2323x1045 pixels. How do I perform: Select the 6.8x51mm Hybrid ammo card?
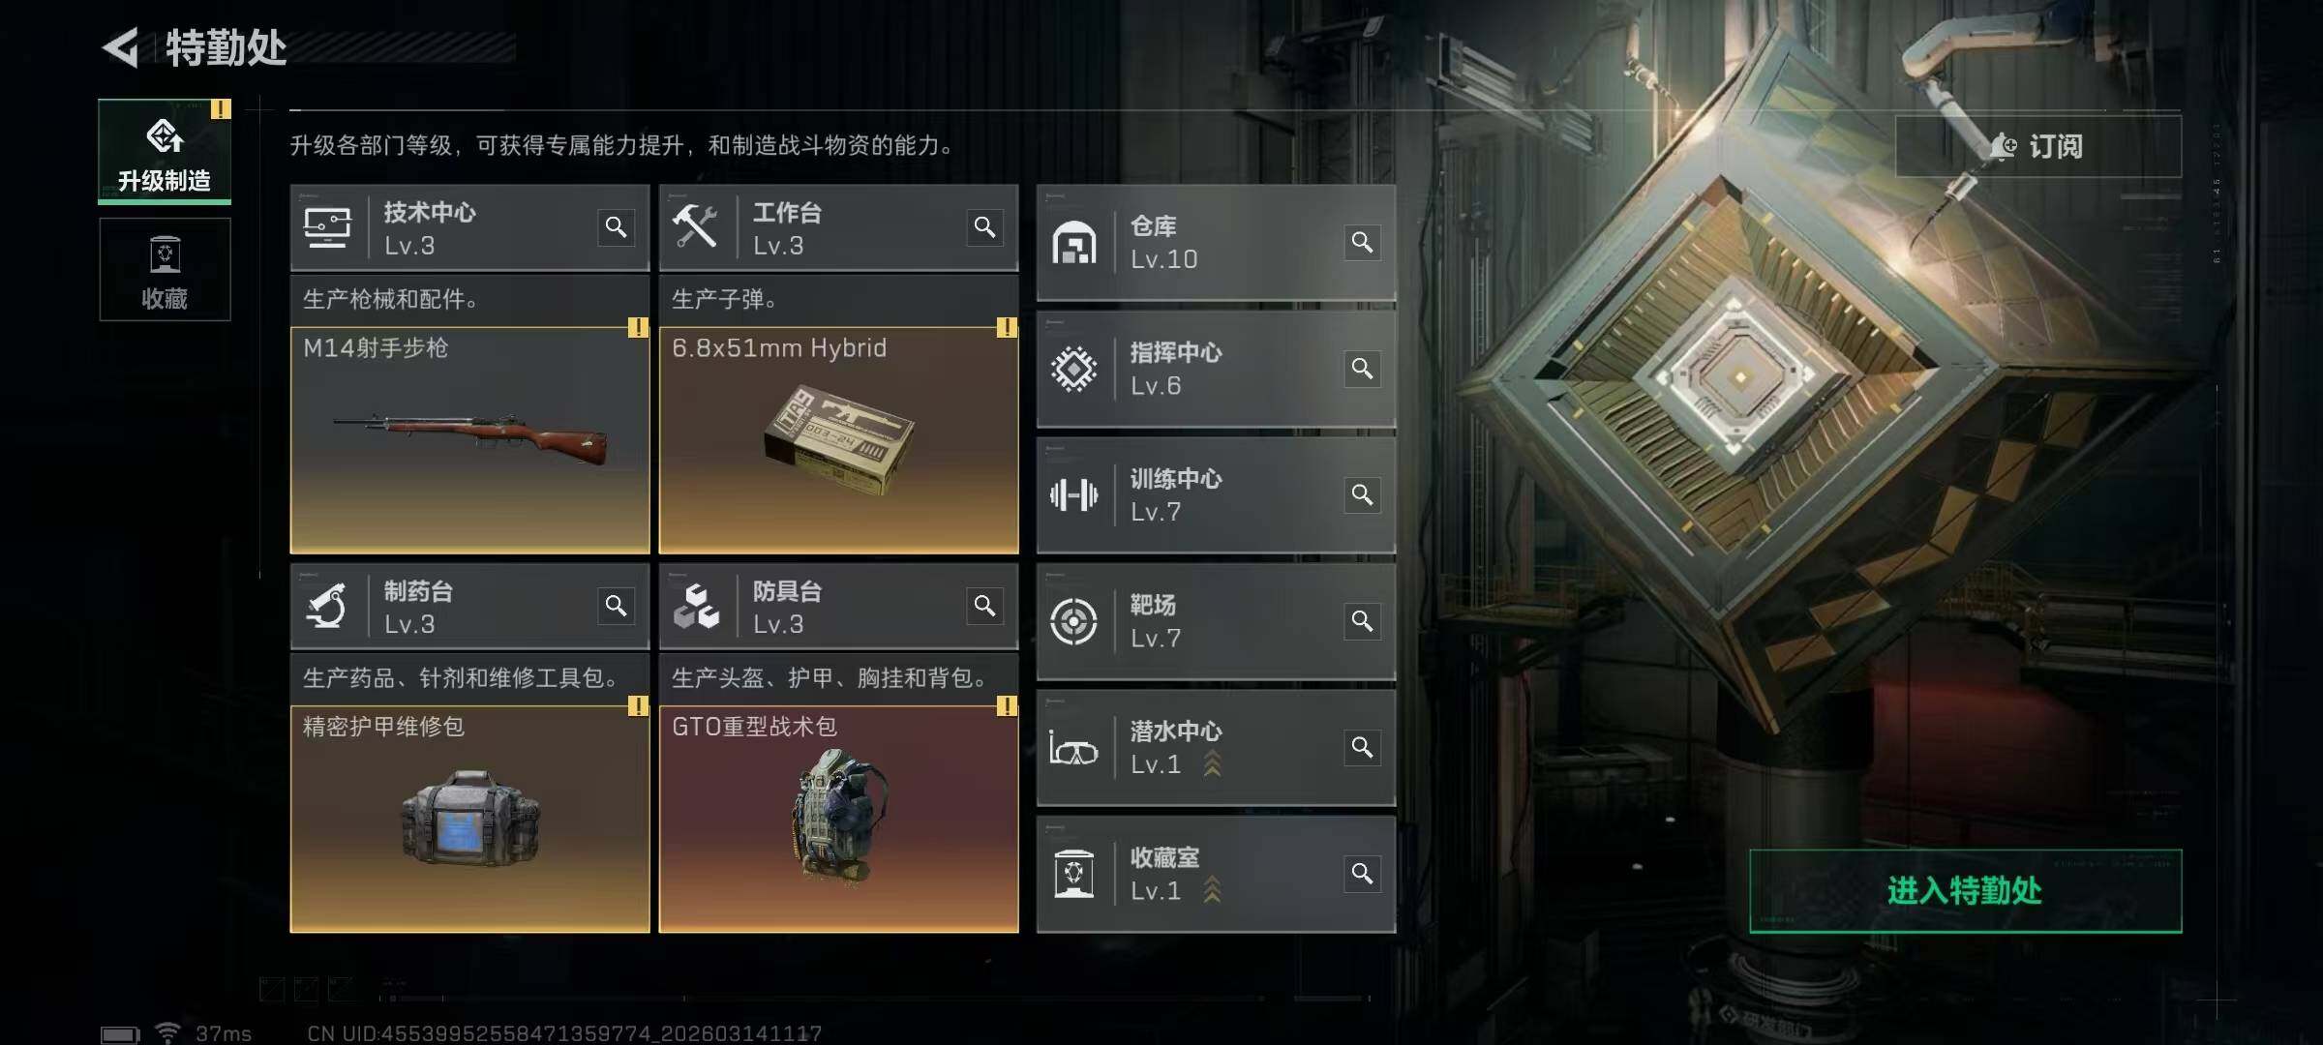pos(838,440)
